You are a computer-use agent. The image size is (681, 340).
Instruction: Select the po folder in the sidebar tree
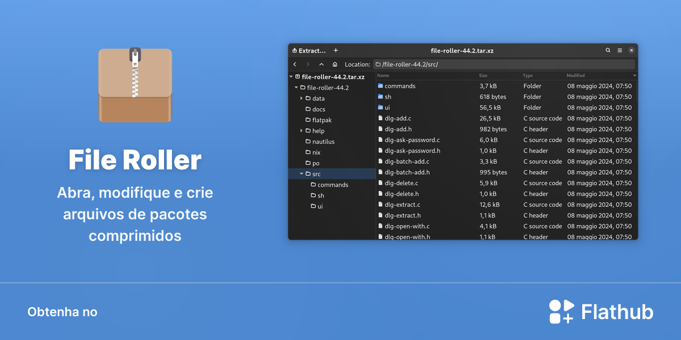pos(313,163)
